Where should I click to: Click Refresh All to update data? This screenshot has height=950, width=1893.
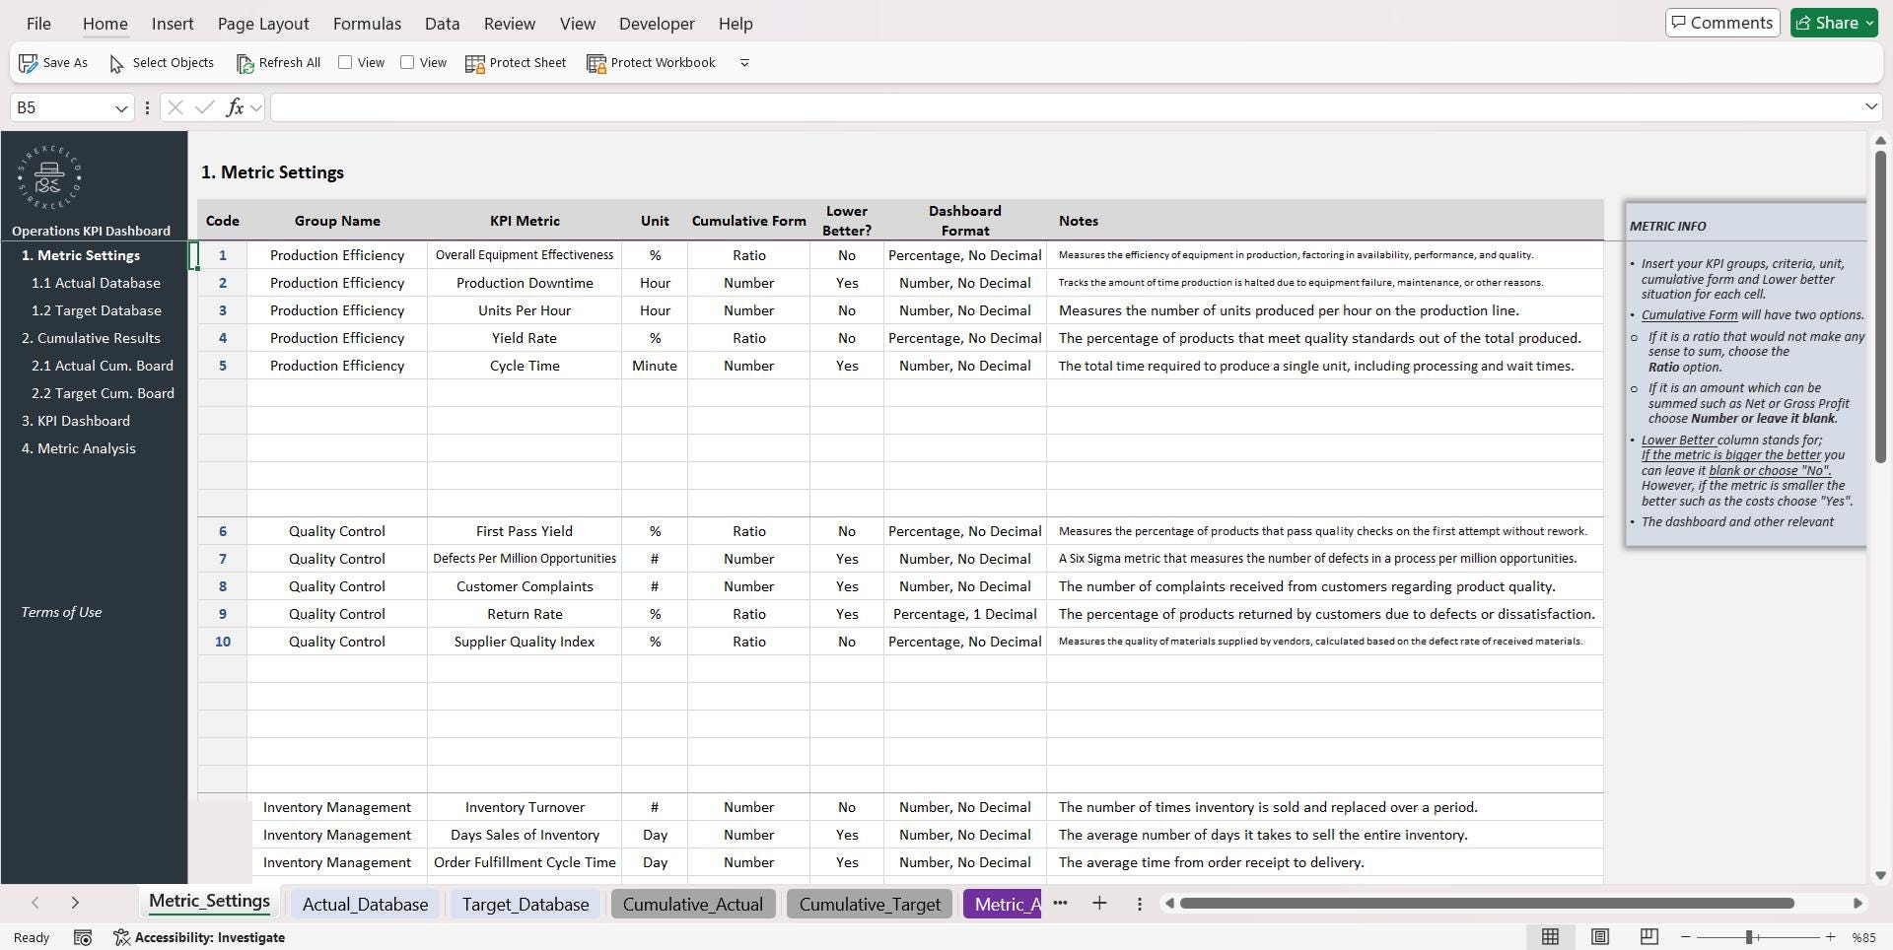coord(279,62)
